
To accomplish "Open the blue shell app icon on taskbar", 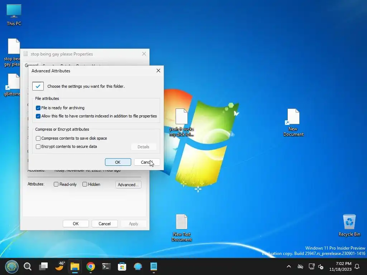I will point(138,266).
